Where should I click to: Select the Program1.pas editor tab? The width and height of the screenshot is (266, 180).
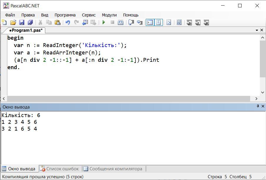click(26, 30)
